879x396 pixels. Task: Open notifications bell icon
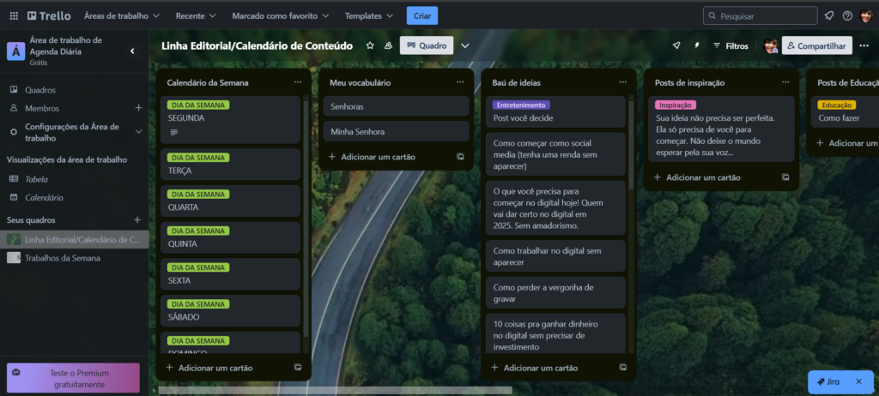[x=829, y=15]
